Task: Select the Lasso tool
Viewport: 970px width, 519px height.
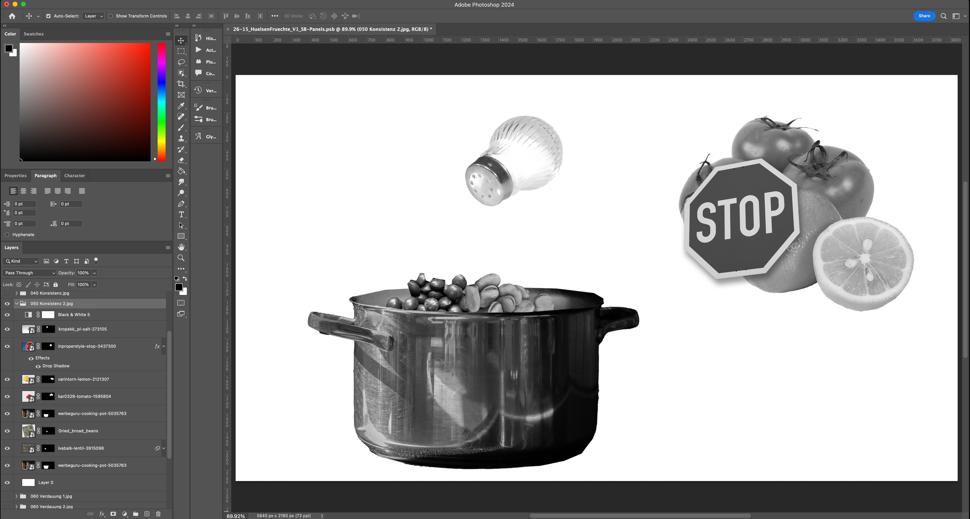Action: click(181, 62)
